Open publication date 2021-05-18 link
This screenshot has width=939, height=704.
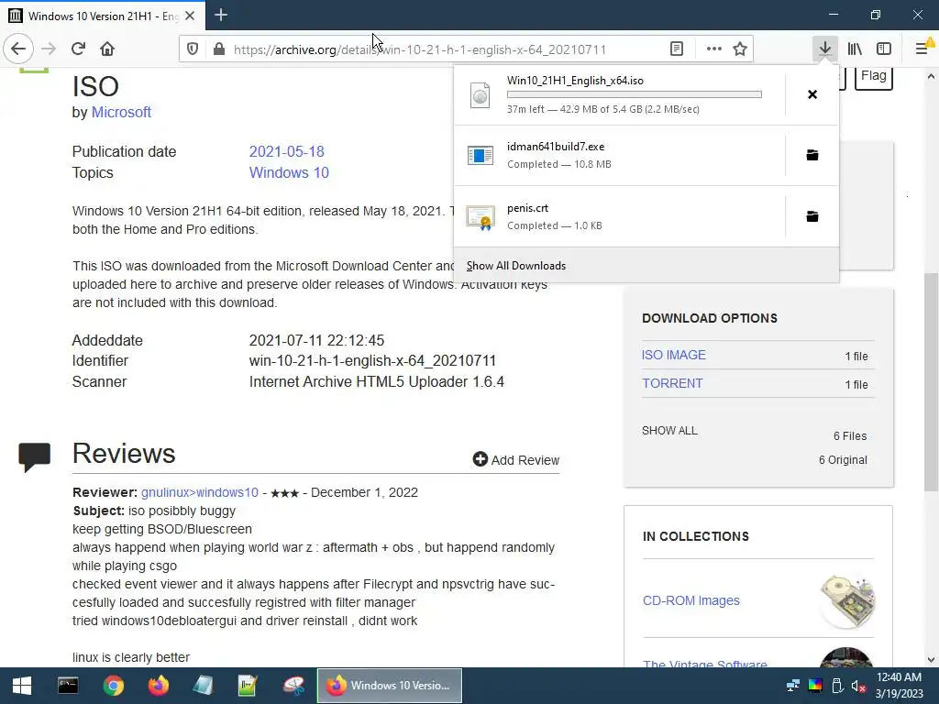[x=286, y=151]
